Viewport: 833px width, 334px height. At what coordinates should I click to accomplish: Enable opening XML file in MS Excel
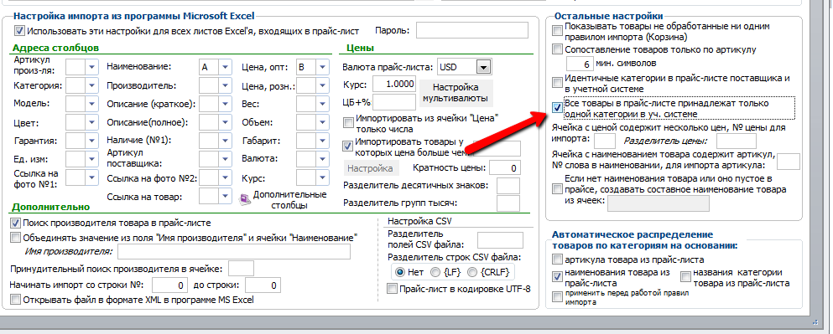point(15,300)
